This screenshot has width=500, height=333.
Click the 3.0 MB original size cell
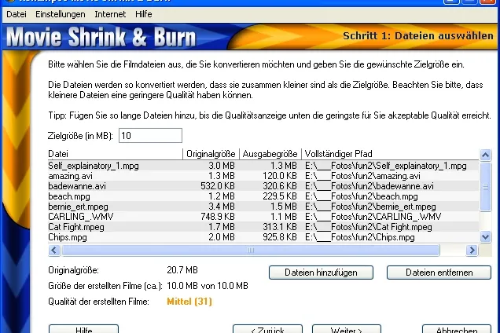tap(222, 166)
